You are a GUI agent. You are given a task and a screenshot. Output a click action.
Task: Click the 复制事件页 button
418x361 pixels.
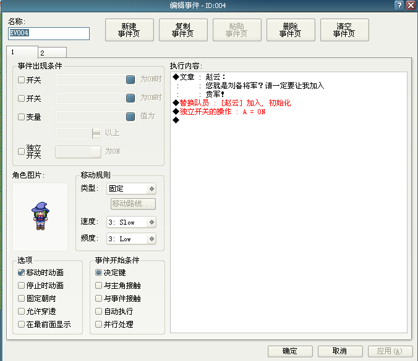(183, 30)
